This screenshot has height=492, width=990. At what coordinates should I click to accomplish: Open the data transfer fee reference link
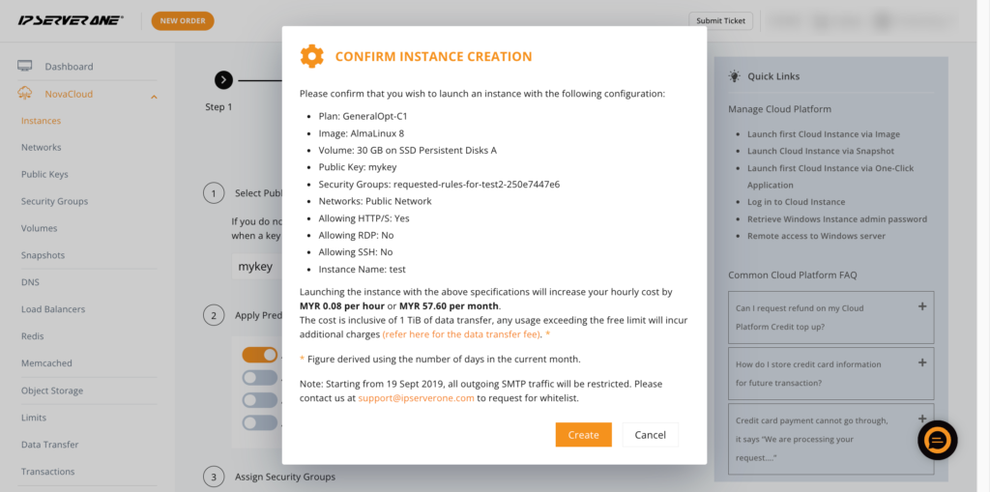click(x=461, y=333)
